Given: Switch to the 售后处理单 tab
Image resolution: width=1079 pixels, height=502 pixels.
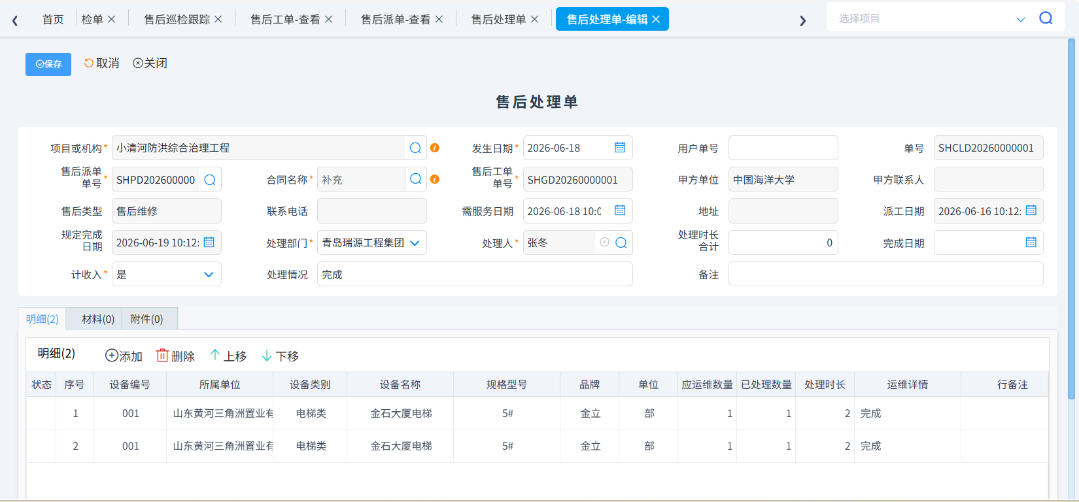Looking at the screenshot, I should pyautogui.click(x=498, y=20).
